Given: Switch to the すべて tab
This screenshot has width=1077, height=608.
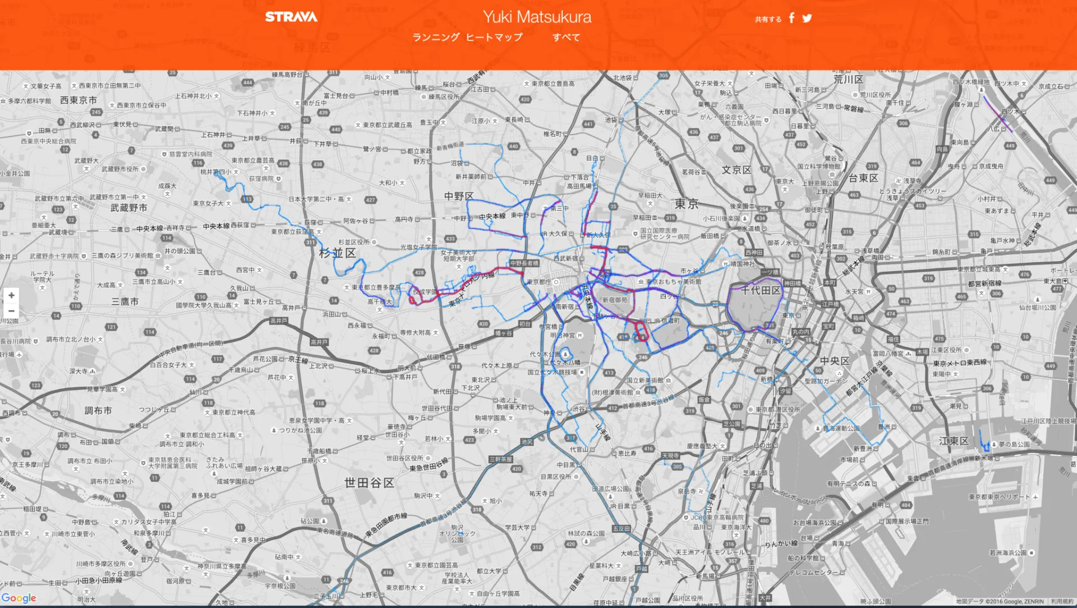Looking at the screenshot, I should pyautogui.click(x=567, y=36).
